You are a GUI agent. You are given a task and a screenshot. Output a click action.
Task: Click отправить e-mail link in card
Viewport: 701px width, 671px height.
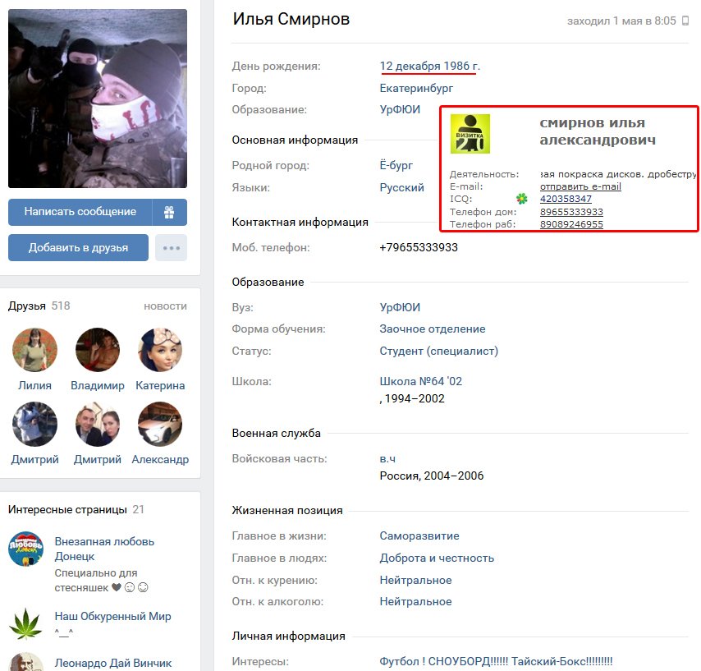580,186
